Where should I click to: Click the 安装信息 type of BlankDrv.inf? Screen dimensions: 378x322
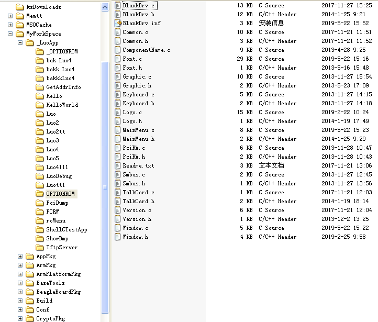[x=271, y=23]
